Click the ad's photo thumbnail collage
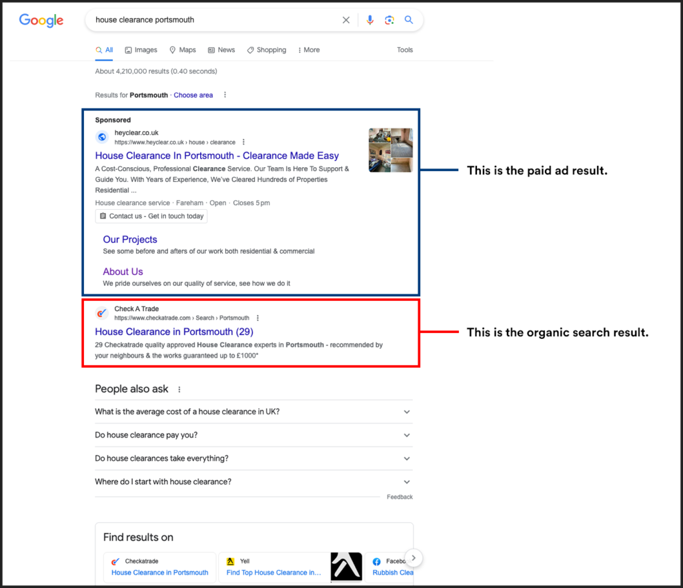 tap(390, 150)
